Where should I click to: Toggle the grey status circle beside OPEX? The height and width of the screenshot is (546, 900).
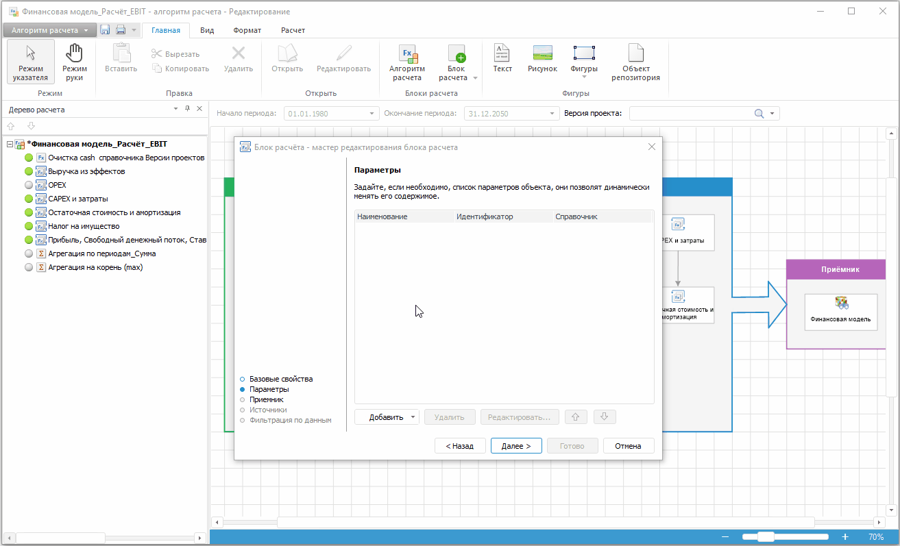pos(29,185)
